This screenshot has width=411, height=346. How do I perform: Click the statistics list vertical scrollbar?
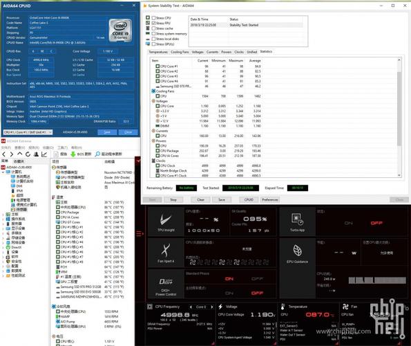(x=399, y=109)
